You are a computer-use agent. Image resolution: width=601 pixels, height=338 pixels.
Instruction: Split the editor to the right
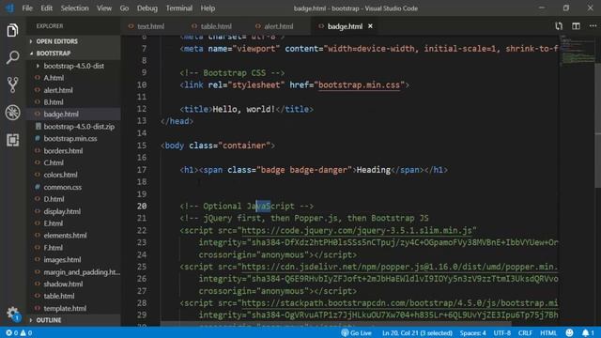576,26
